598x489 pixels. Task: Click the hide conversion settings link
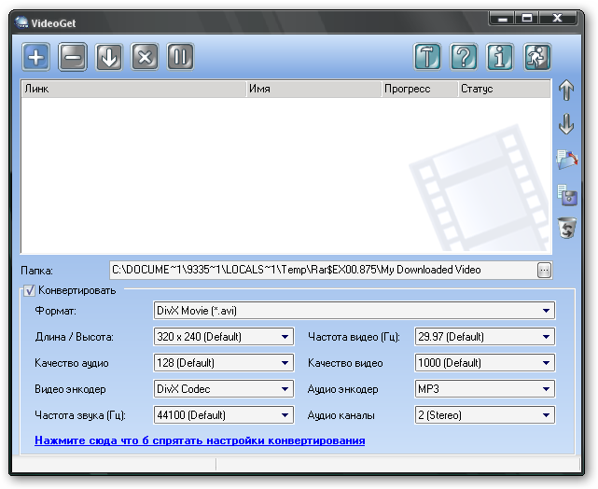pyautogui.click(x=200, y=440)
